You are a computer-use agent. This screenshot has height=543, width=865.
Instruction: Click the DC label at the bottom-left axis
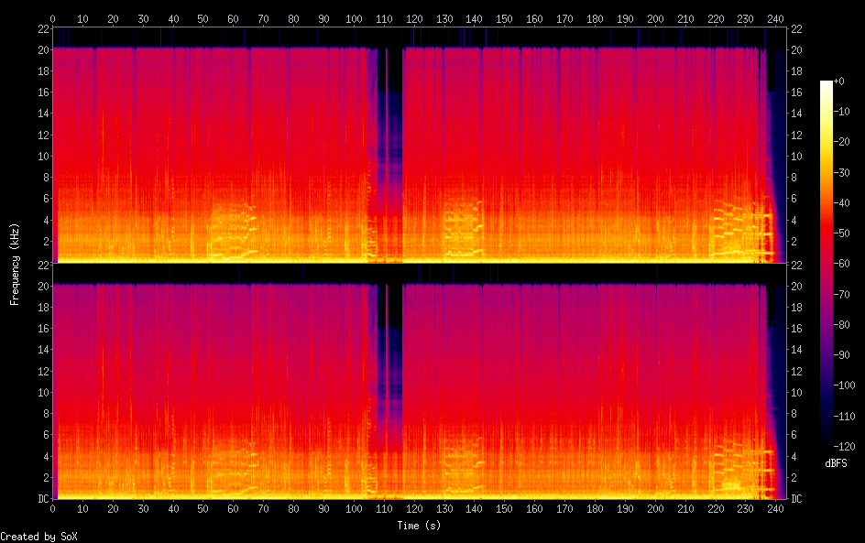(40, 499)
